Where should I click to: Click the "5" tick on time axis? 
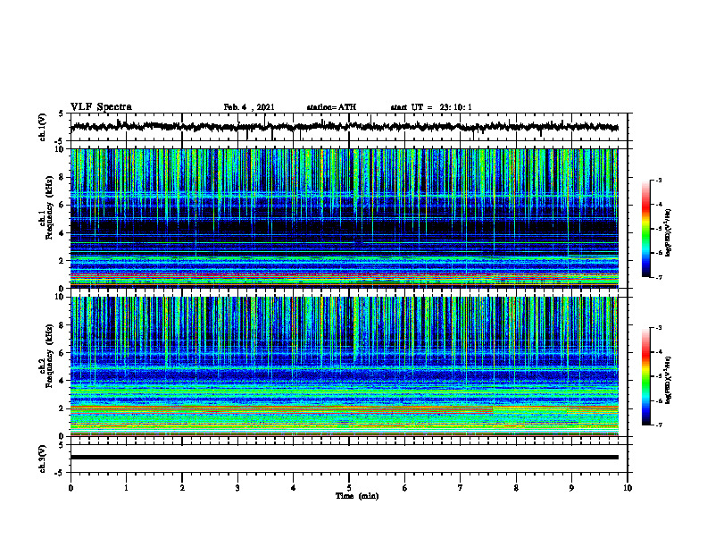pos(349,488)
